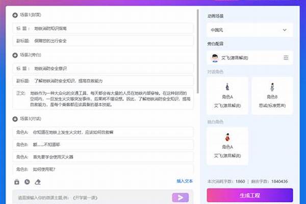The height and width of the screenshot is (204, 306).
Task: Click the narrator avatar in 旁白配音 row
Action: coord(215,58)
